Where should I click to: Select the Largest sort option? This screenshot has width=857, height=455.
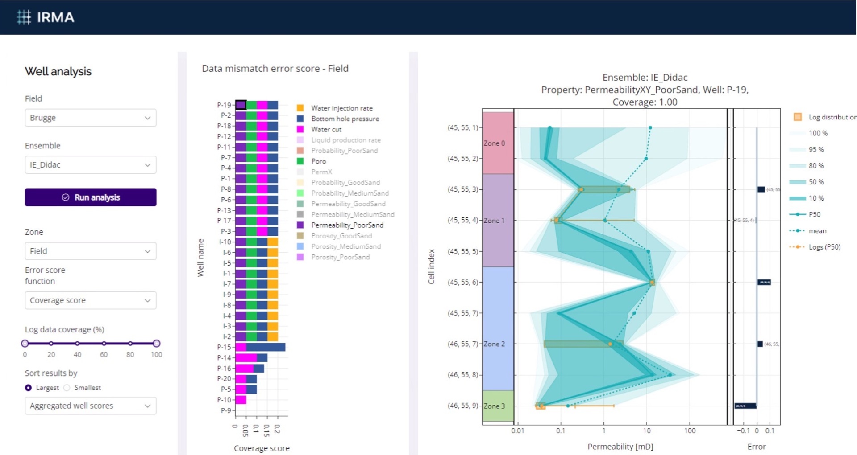coord(29,388)
